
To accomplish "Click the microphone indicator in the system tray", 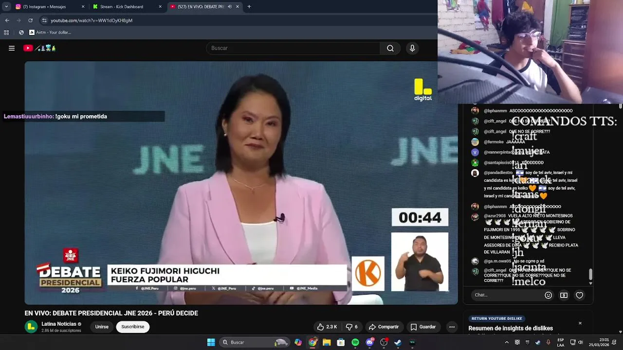I will click(549, 342).
